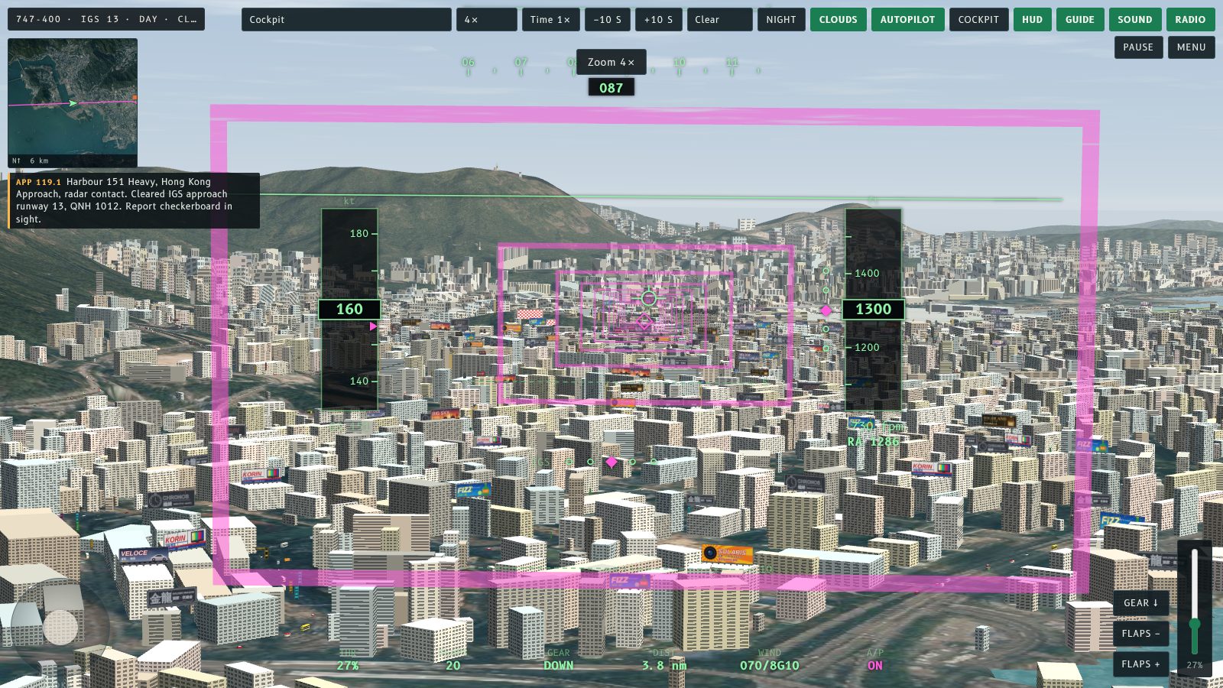Toggle NIGHT mode

[x=781, y=19]
